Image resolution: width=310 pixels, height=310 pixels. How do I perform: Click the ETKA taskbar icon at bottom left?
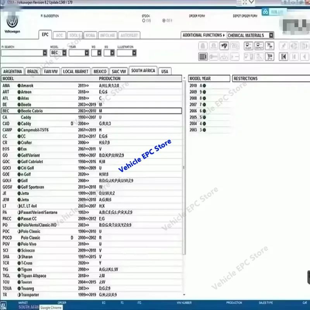[x=3, y=305]
